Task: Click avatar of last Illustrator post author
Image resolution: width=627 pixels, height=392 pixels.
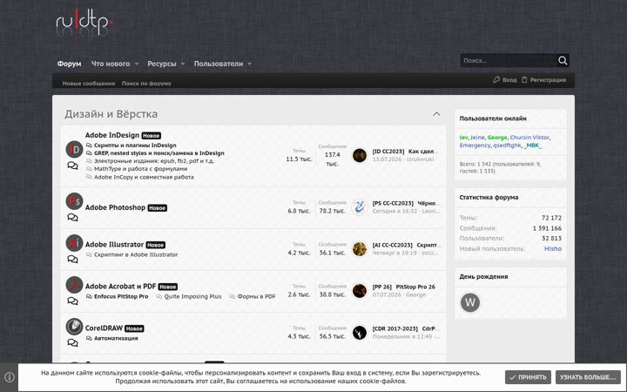Action: pos(360,249)
